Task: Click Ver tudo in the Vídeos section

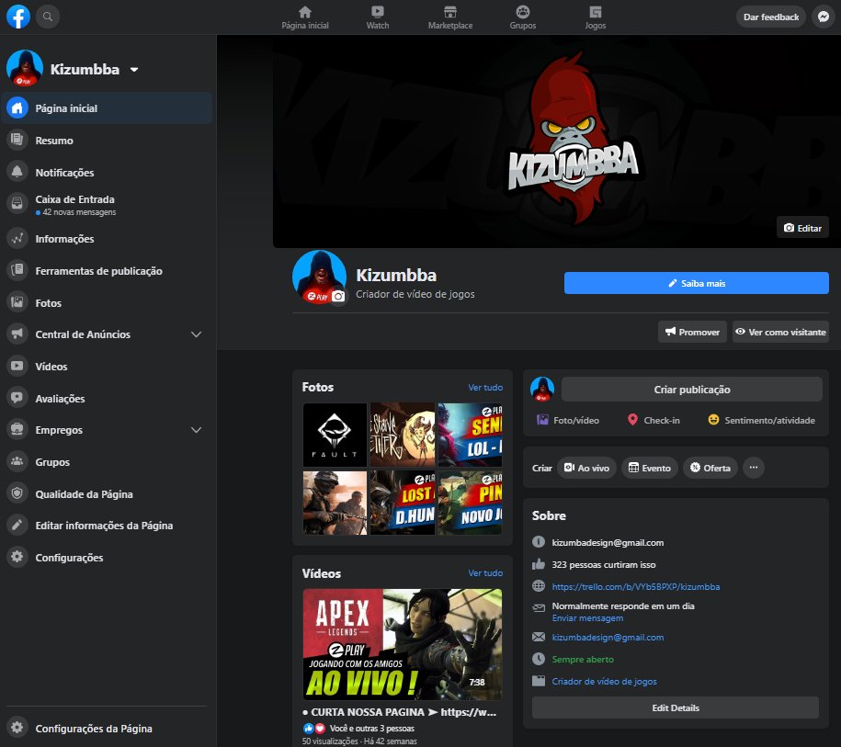Action: (x=485, y=572)
